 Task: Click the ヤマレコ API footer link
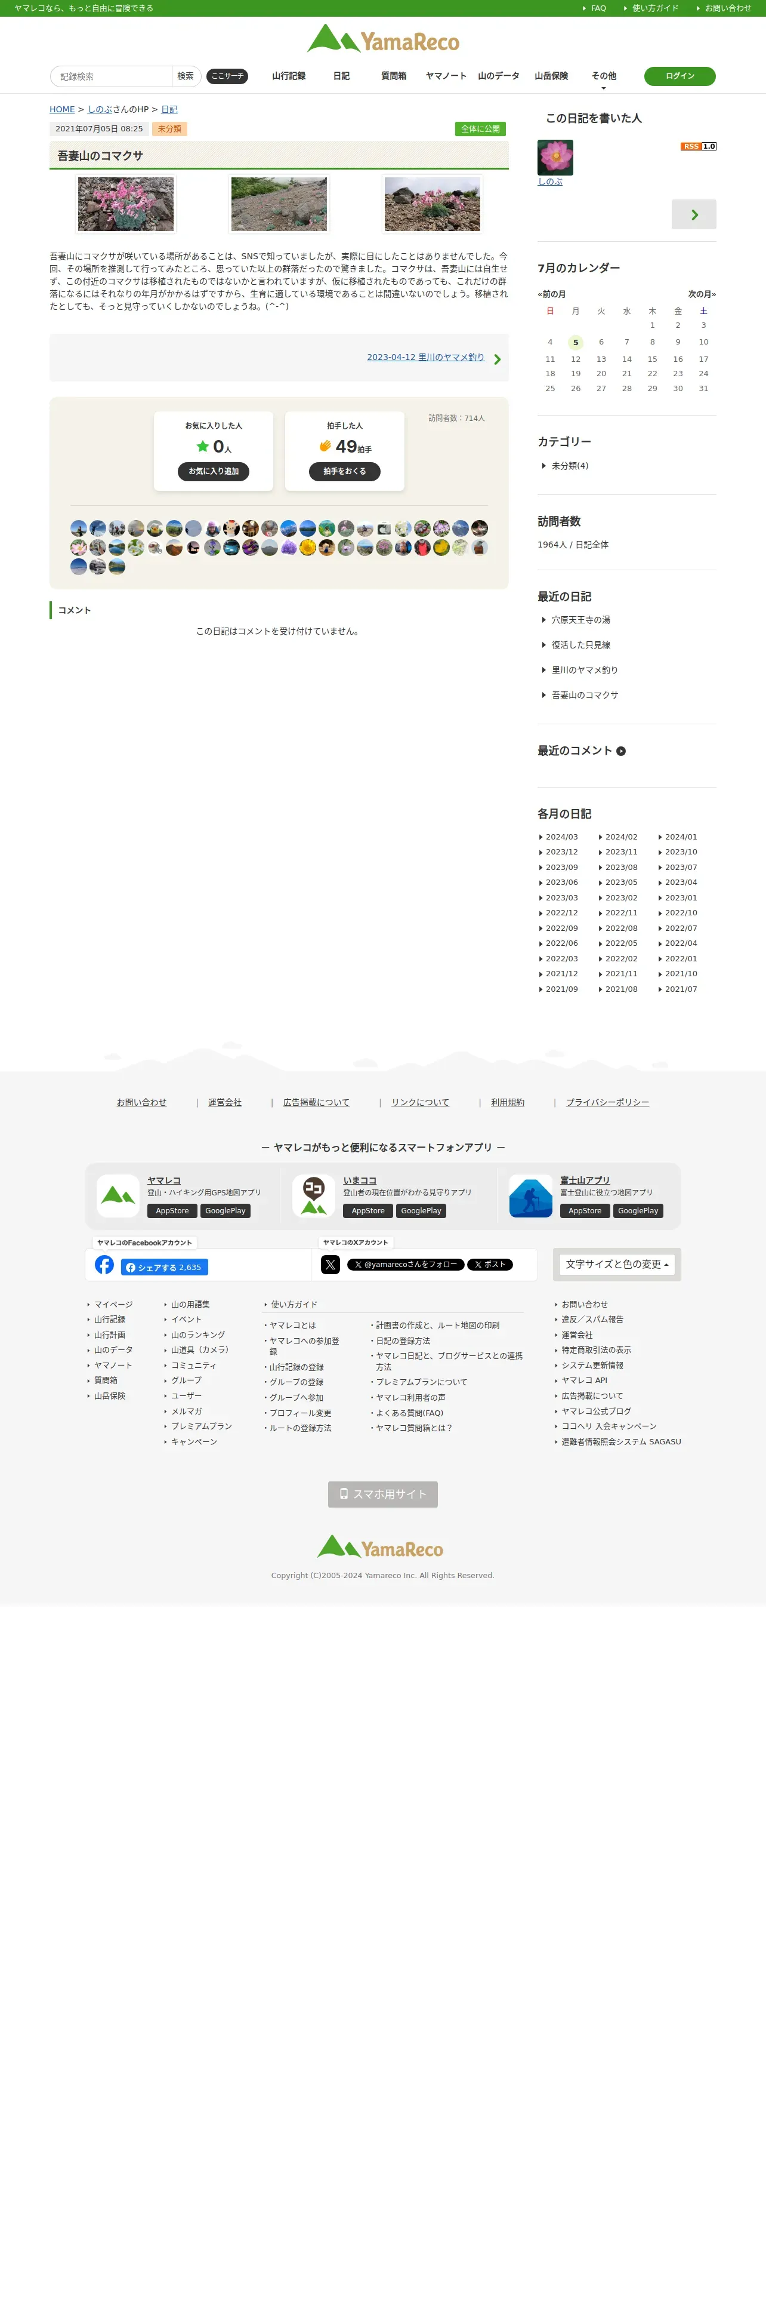[x=583, y=1380]
